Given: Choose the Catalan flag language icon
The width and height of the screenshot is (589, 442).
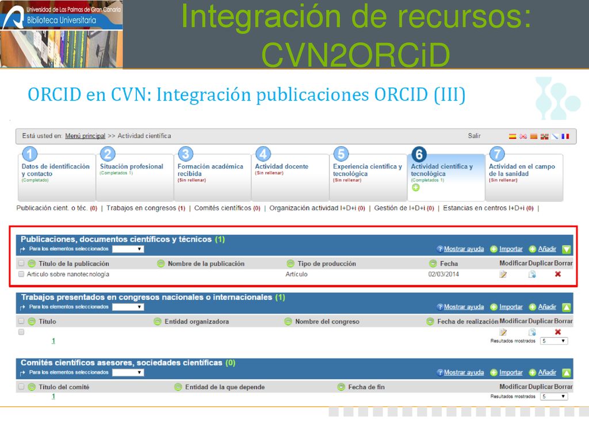Looking at the screenshot, I should pyautogui.click(x=533, y=136).
